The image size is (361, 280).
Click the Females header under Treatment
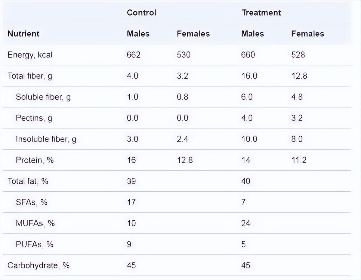coord(307,33)
